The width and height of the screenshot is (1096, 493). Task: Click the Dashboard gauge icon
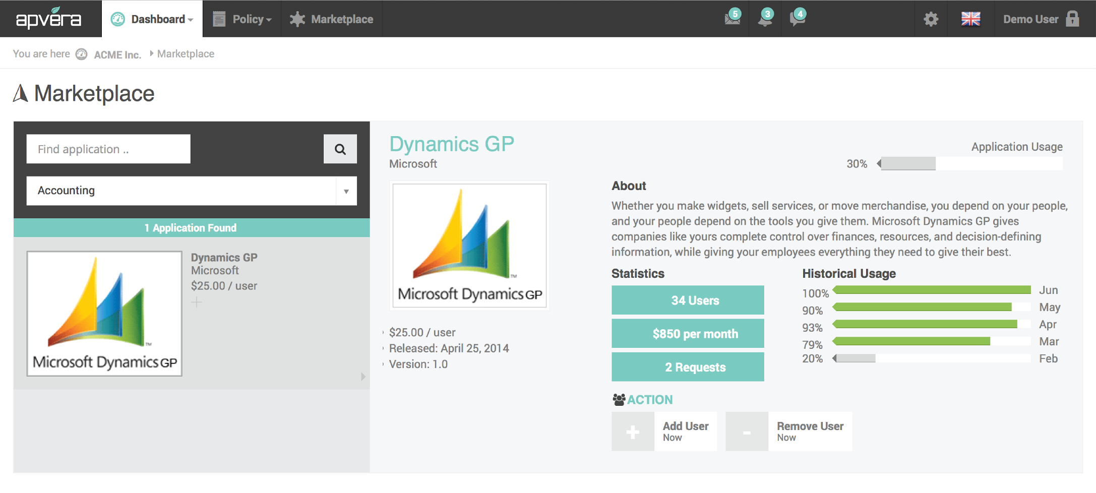click(x=117, y=19)
